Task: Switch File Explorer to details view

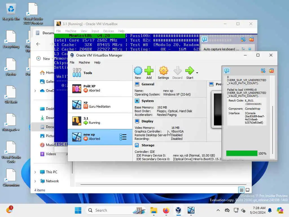Action: coord(242,190)
